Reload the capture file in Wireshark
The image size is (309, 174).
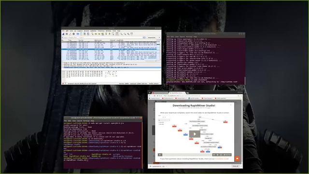[x=88, y=34]
